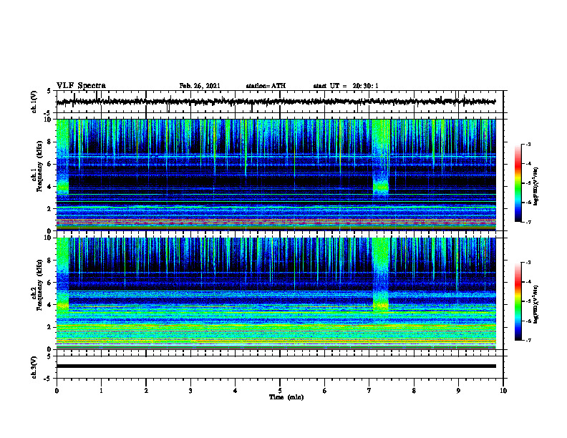Click the ch.1 voltage waveform trace
This screenshot has height=438, width=567.
276,102
